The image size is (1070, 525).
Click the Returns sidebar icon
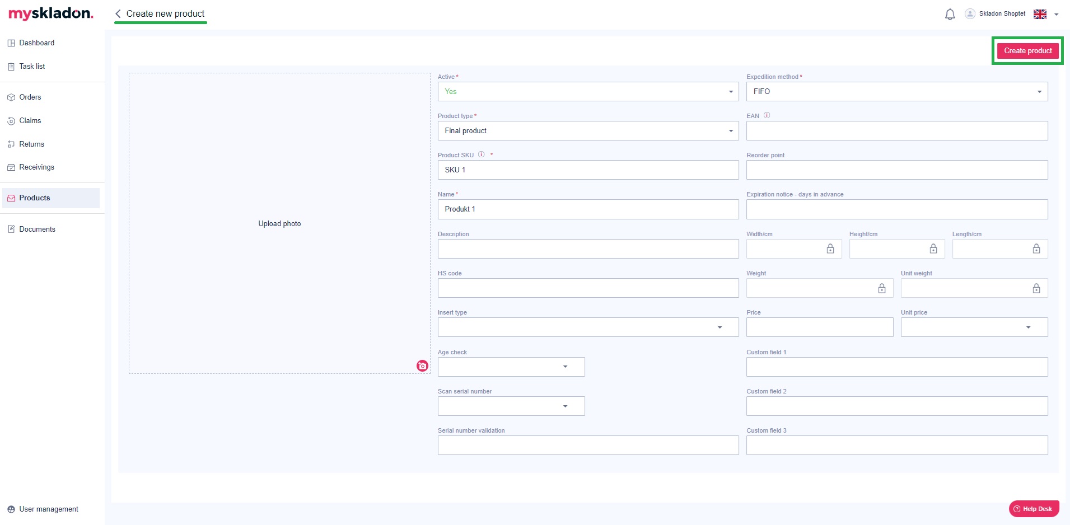(11, 144)
